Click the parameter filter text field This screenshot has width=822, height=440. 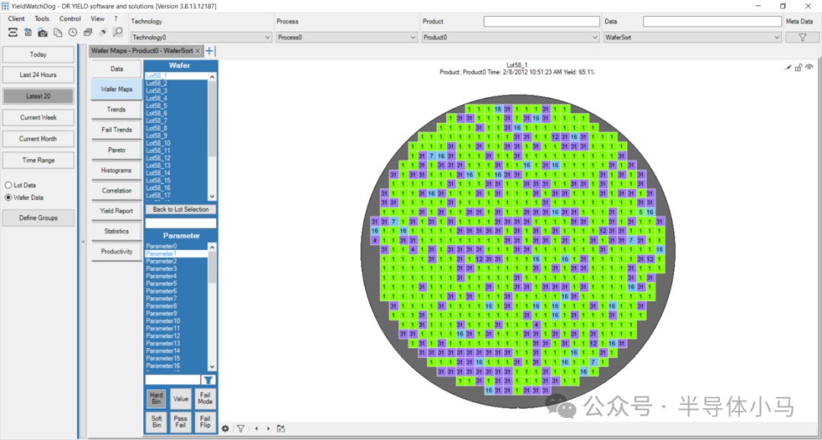coord(173,380)
